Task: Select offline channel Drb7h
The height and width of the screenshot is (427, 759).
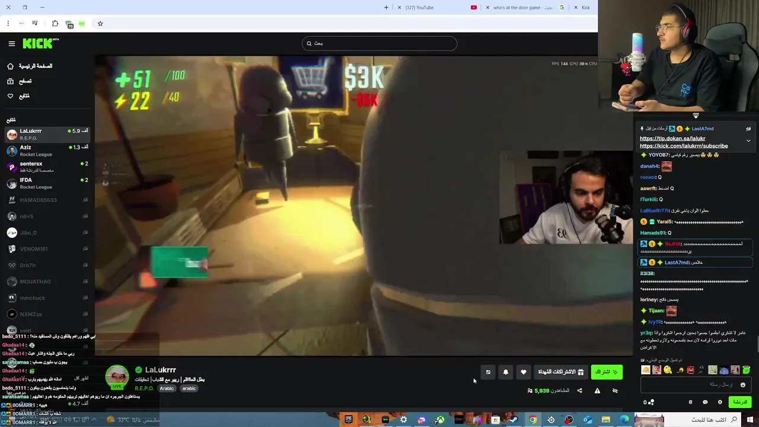Action: tap(47, 265)
